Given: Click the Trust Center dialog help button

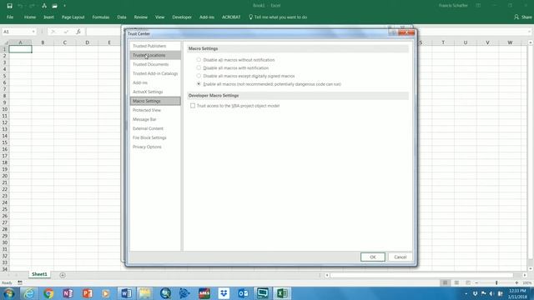Looking at the screenshot, I should 393,32.
